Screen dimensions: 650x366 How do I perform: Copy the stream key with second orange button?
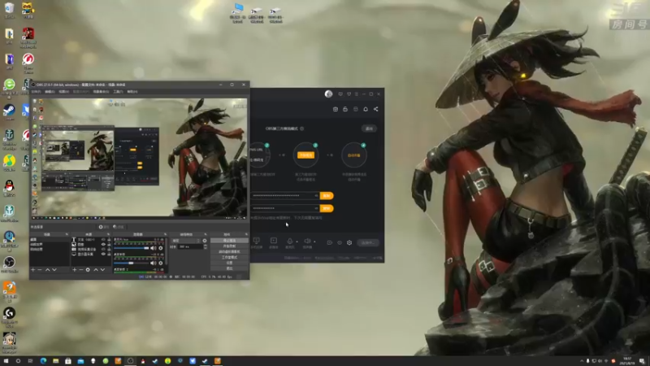pos(327,208)
